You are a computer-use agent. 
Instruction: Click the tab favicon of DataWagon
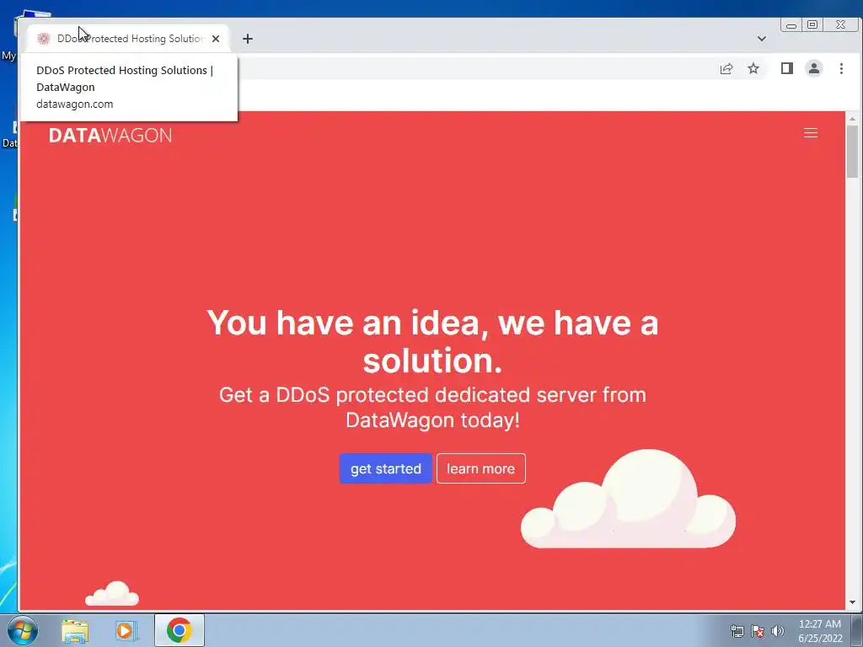point(44,39)
